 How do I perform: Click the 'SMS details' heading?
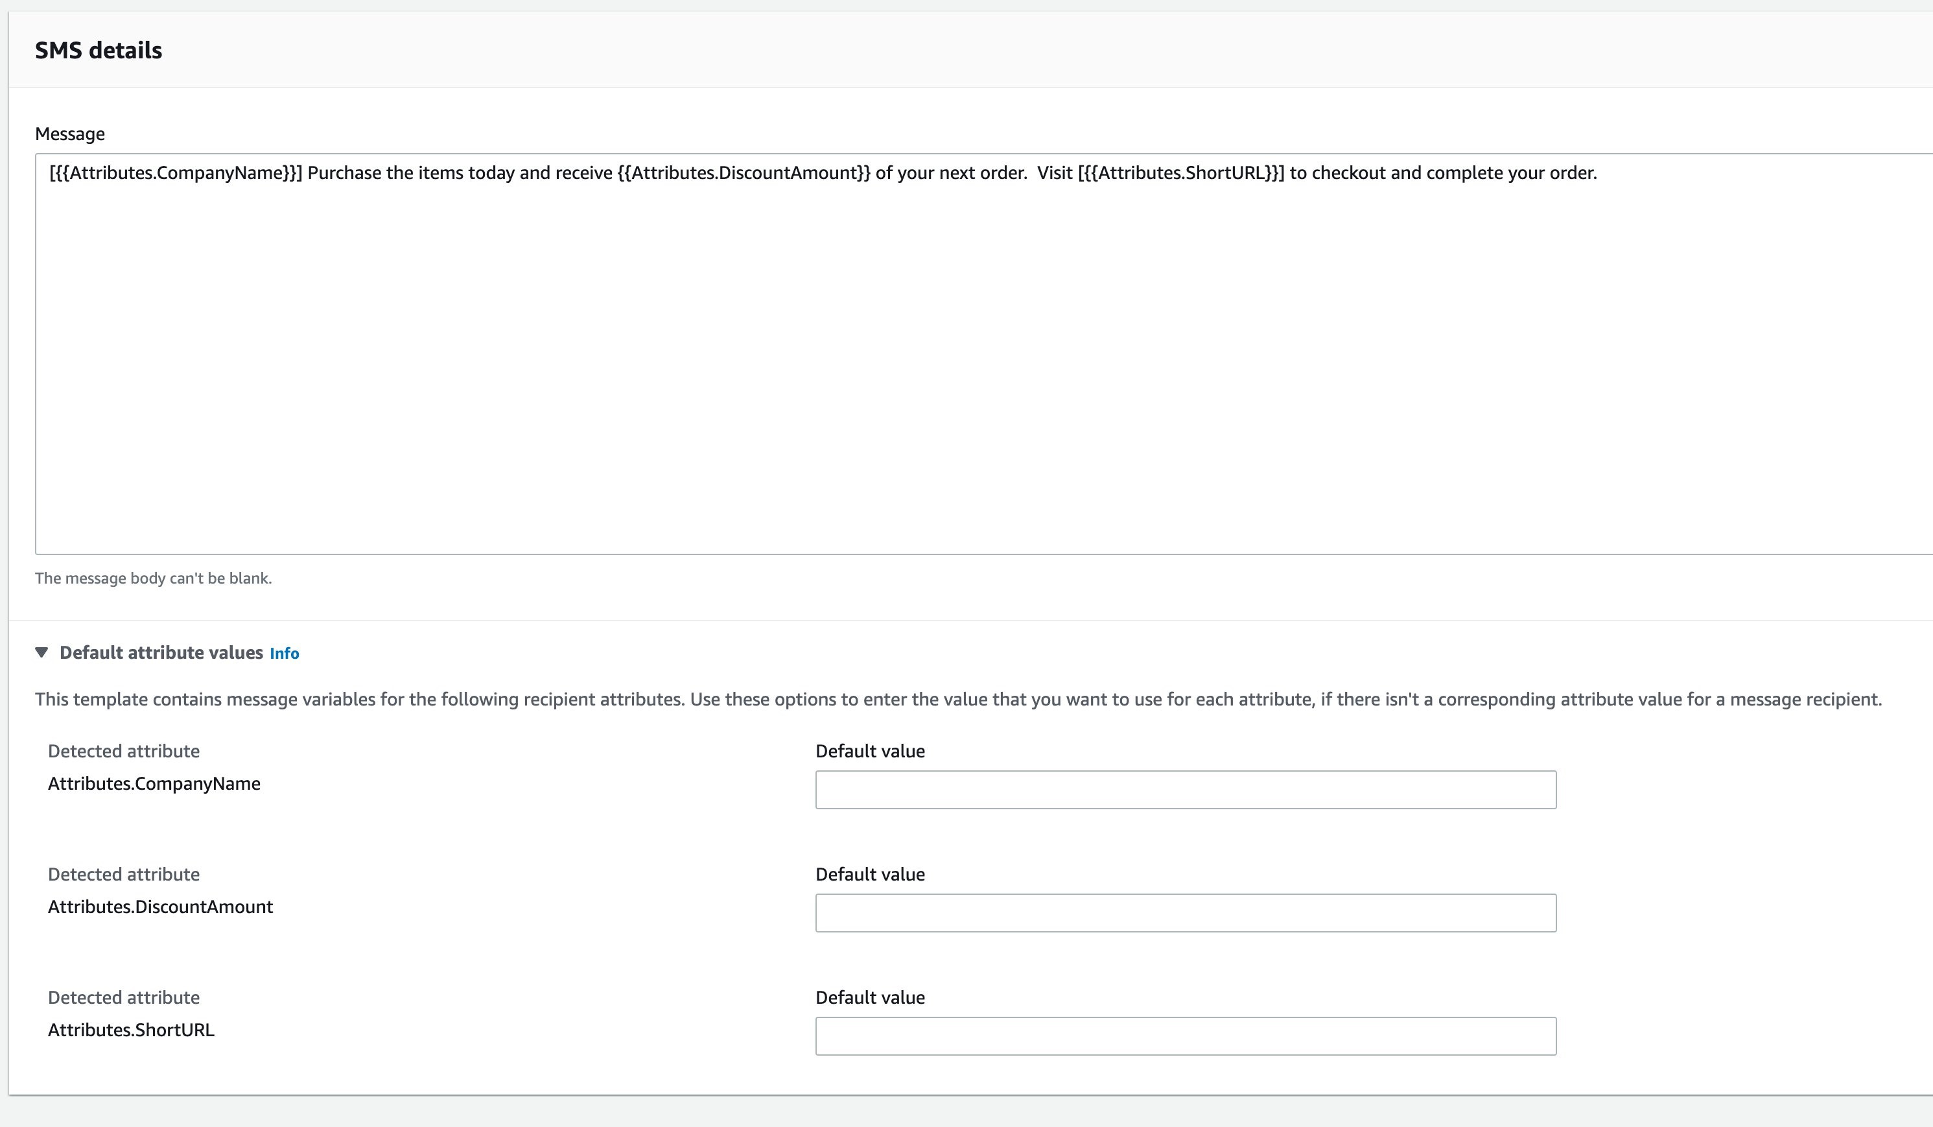(x=98, y=50)
